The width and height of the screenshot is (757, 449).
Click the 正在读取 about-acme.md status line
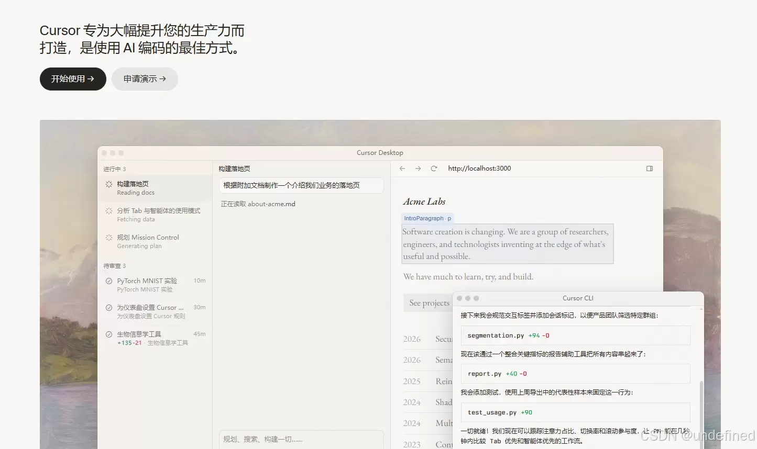258,204
